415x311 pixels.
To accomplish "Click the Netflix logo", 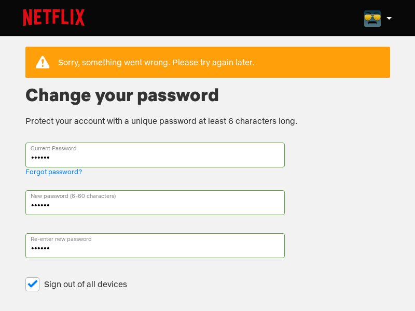I will coord(54,18).
